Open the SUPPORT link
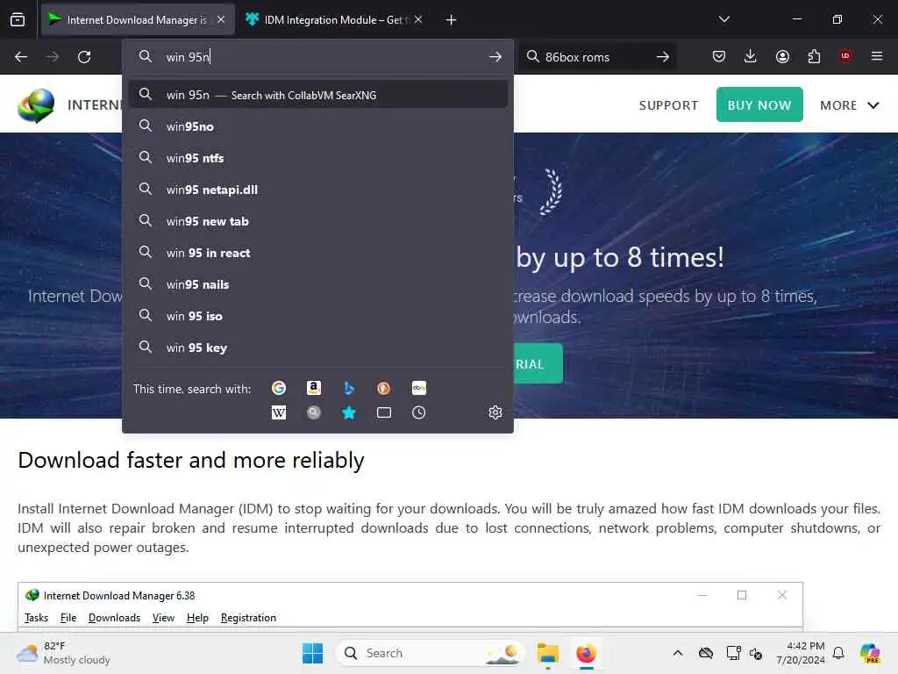This screenshot has height=674, width=898. [668, 105]
